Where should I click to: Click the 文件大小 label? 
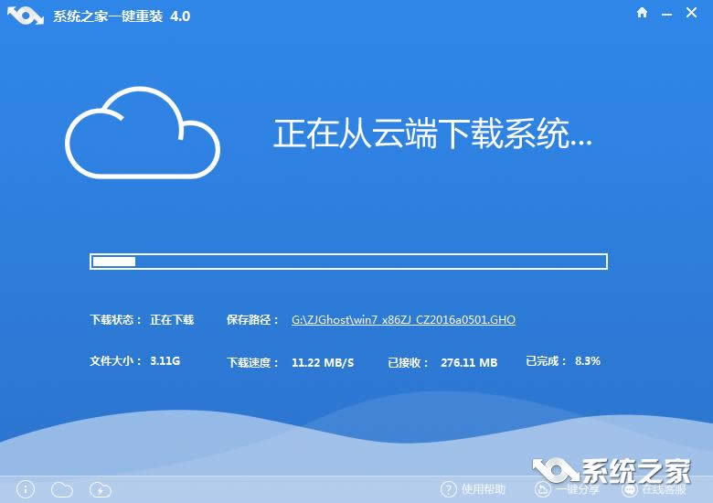coord(115,361)
